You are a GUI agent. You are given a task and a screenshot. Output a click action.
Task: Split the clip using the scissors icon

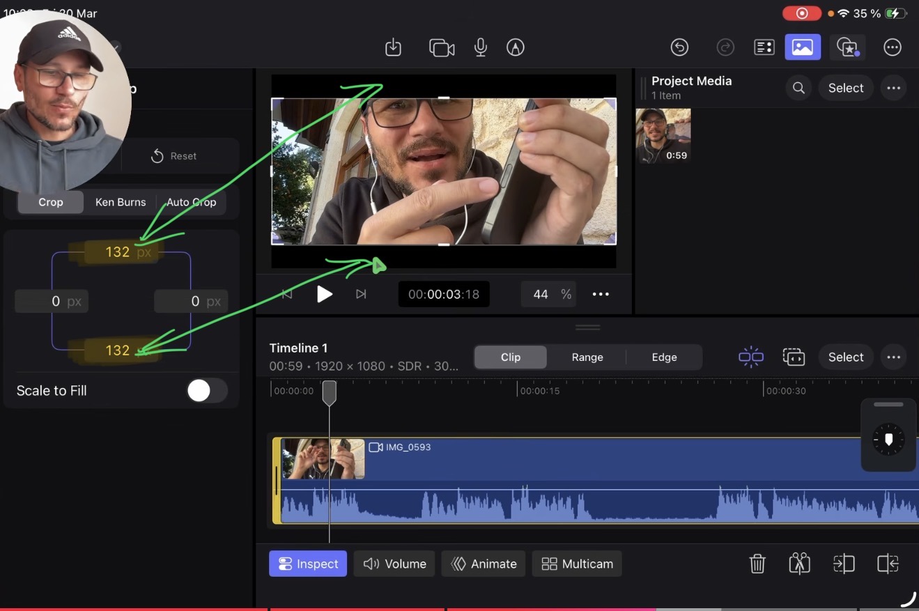799,564
